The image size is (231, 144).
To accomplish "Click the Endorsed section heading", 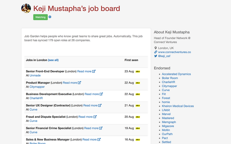I will click(x=162, y=68).
